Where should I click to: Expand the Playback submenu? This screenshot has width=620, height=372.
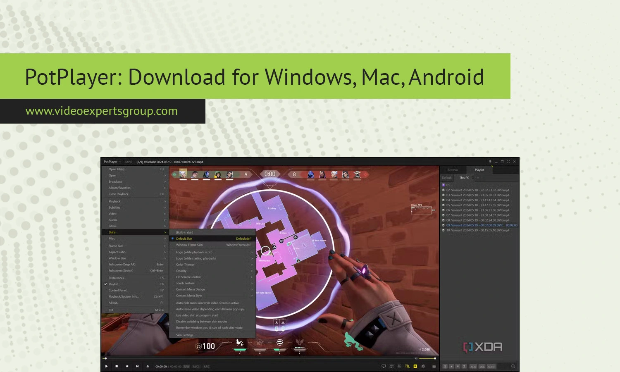136,201
